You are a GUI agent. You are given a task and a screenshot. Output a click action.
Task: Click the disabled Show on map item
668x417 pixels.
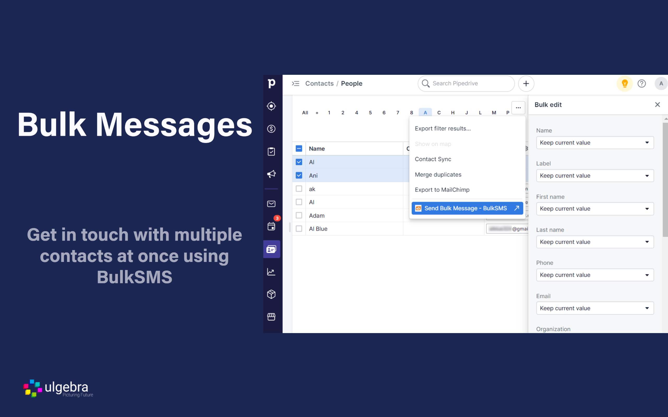pos(467,144)
